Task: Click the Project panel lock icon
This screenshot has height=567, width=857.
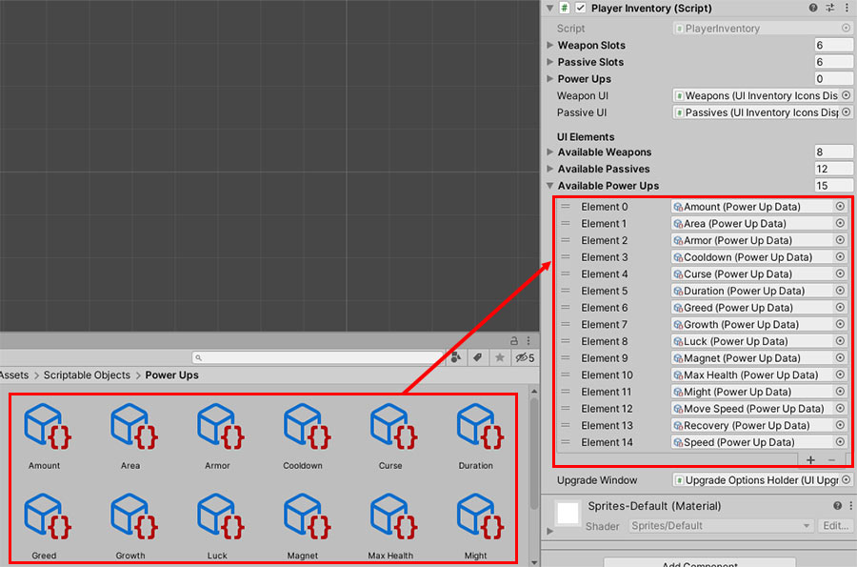Action: [x=515, y=340]
